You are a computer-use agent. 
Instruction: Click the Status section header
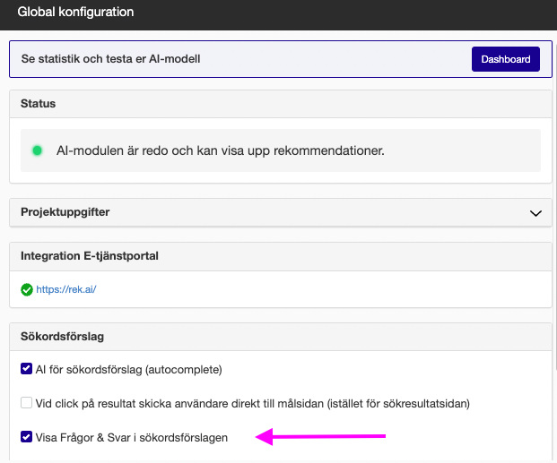[38, 104]
